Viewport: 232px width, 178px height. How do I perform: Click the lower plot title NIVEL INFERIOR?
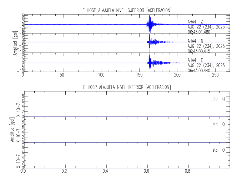pos(127,87)
